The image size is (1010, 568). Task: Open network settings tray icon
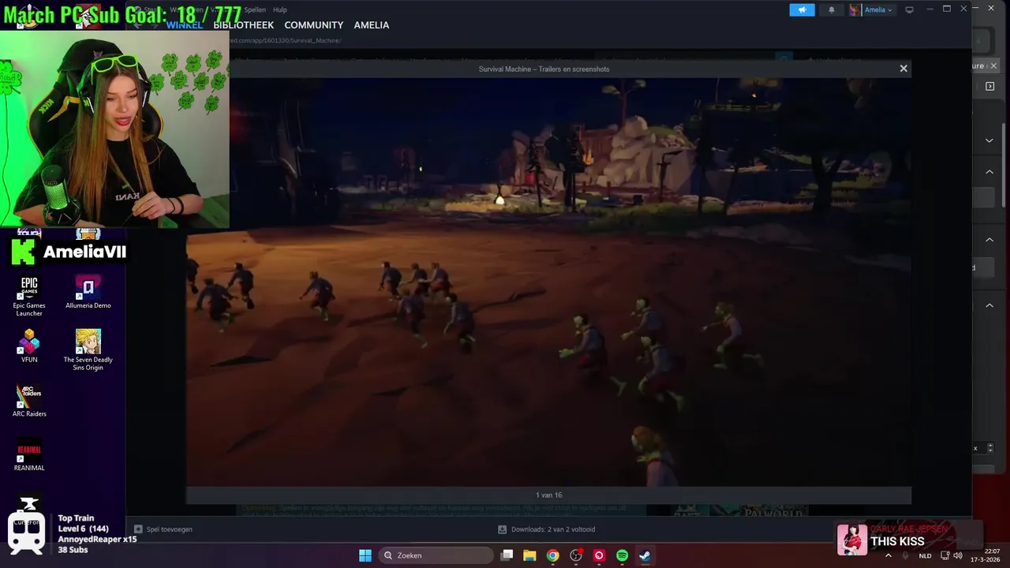945,555
